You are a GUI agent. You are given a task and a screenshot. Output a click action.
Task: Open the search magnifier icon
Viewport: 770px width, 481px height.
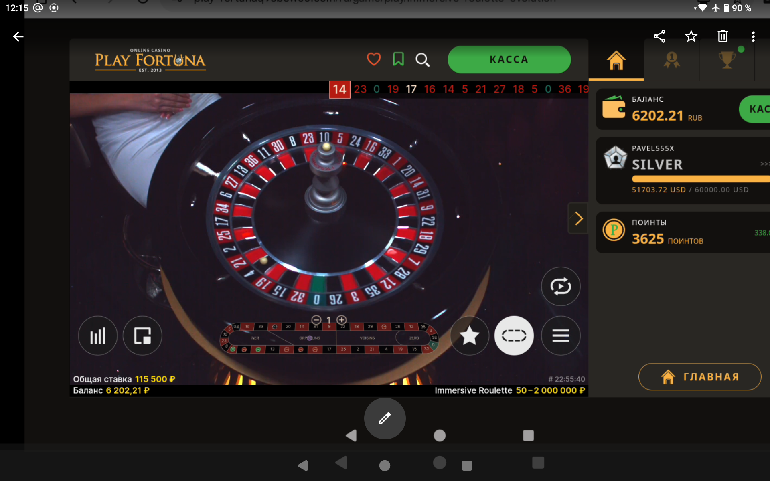tap(422, 60)
